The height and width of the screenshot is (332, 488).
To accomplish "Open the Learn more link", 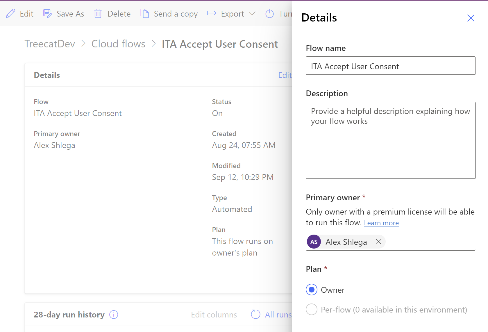I will (x=381, y=223).
